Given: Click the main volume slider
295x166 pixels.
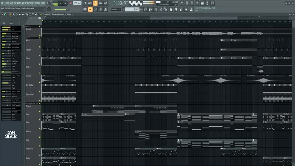Looking at the screenshot, I should point(61,10).
